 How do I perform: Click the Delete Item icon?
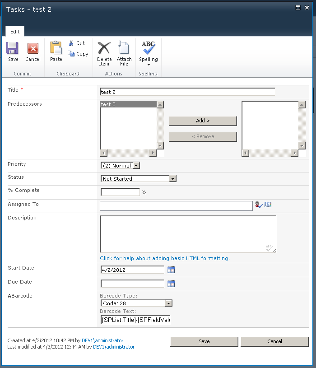point(104,48)
